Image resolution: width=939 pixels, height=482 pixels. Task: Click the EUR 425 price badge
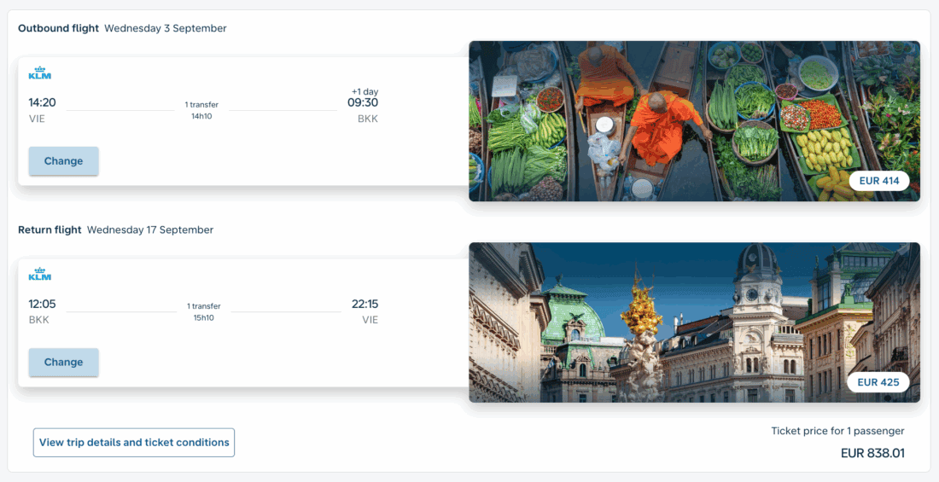(x=878, y=382)
